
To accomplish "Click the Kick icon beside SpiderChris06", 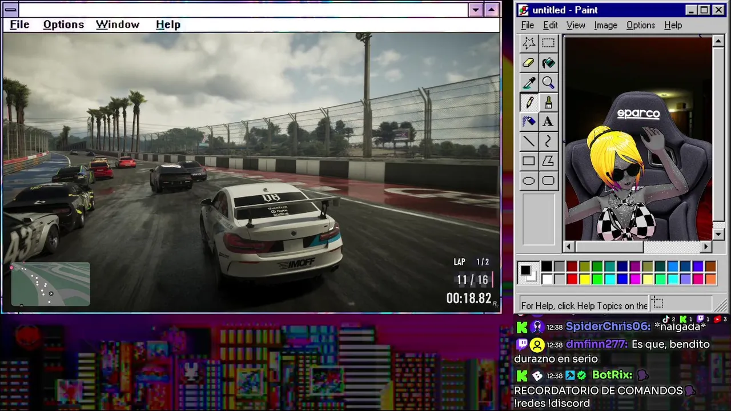I will 521,327.
